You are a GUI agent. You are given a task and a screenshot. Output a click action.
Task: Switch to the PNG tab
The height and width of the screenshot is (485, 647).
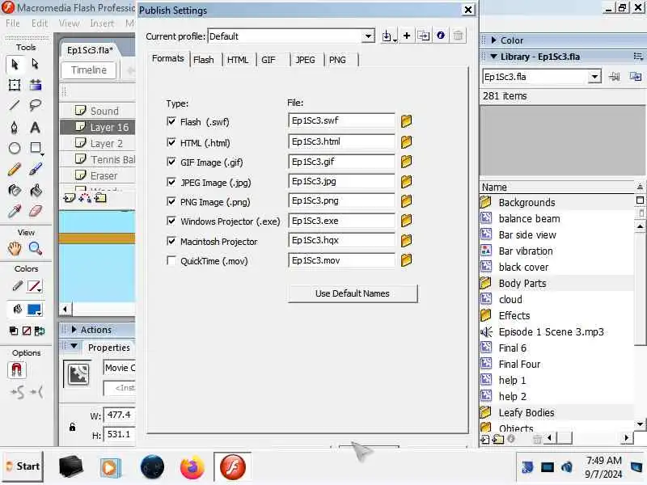(x=337, y=60)
